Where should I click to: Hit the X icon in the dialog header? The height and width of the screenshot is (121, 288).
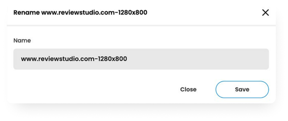(x=265, y=13)
